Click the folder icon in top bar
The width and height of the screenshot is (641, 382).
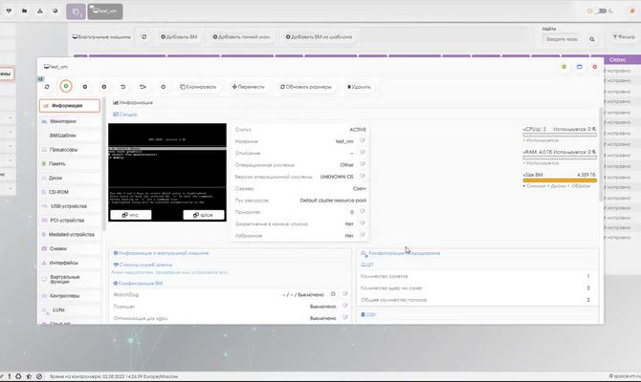tap(25, 11)
